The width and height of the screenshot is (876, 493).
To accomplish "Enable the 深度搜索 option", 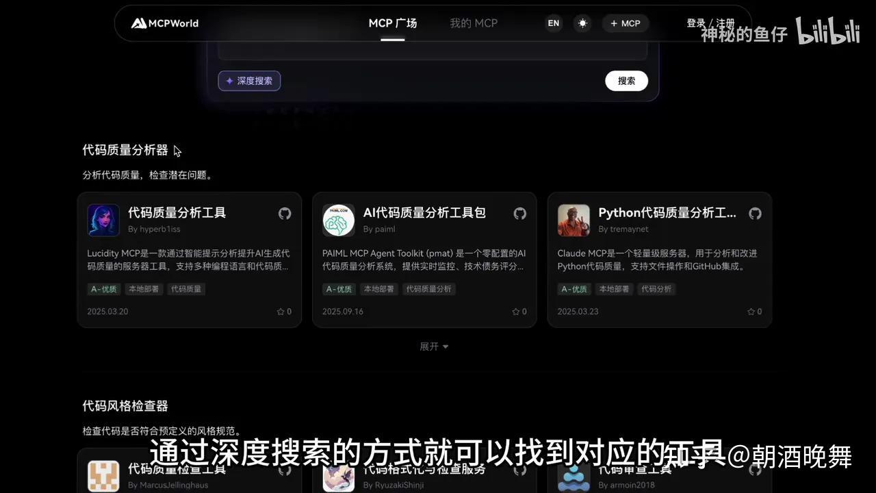I will 249,81.
